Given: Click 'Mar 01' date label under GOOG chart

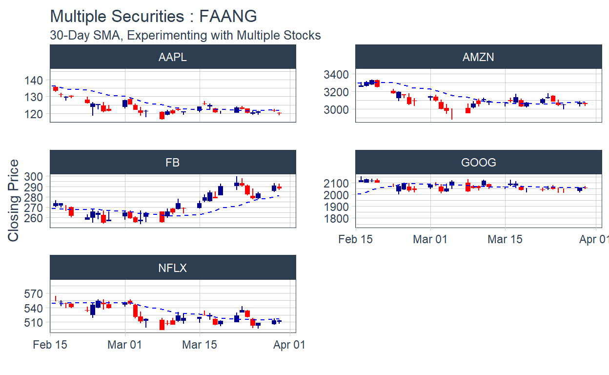Looking at the screenshot, I should [430, 239].
